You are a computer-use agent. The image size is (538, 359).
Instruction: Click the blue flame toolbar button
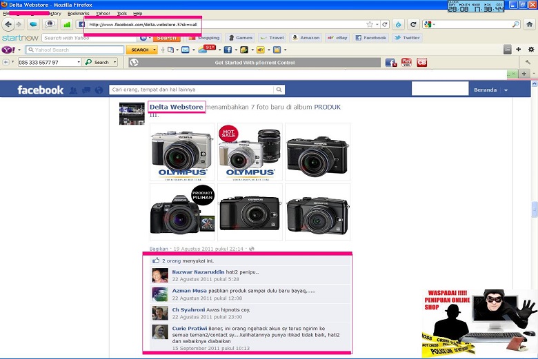[398, 24]
